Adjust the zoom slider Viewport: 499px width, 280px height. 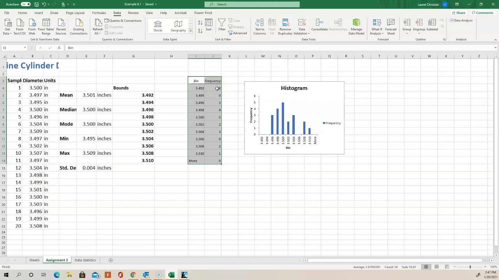[470, 267]
